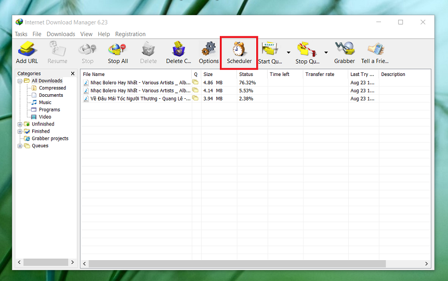Open Start Queue dropdown arrow
This screenshot has width=448, height=281.
288,53
